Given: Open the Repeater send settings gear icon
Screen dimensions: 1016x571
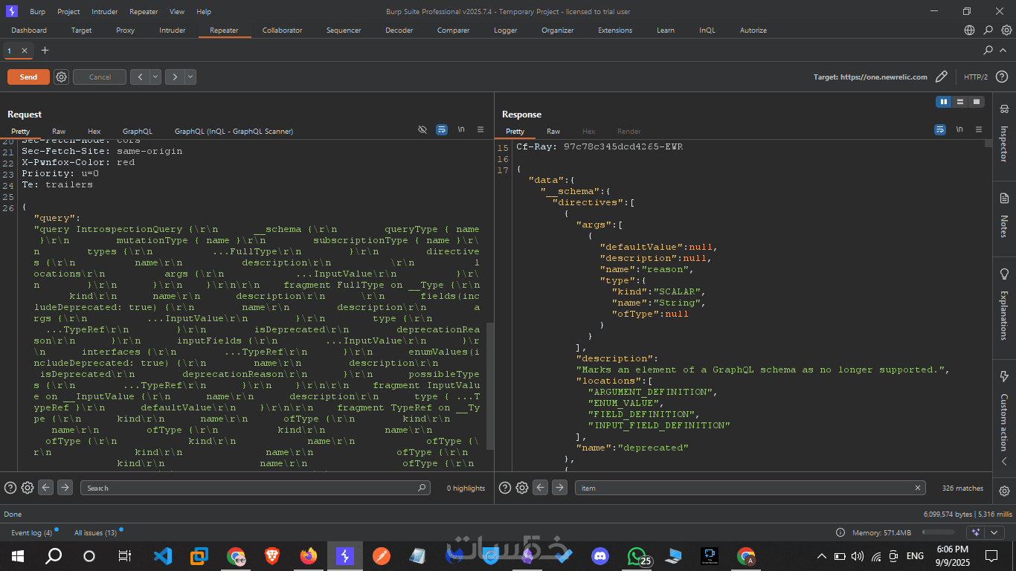Looking at the screenshot, I should pyautogui.click(x=62, y=77).
